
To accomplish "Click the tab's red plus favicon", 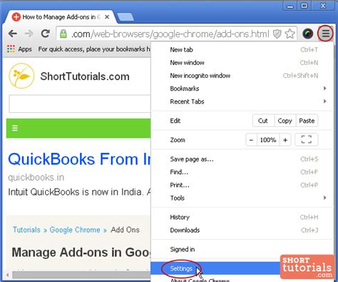I will pyautogui.click(x=16, y=17).
